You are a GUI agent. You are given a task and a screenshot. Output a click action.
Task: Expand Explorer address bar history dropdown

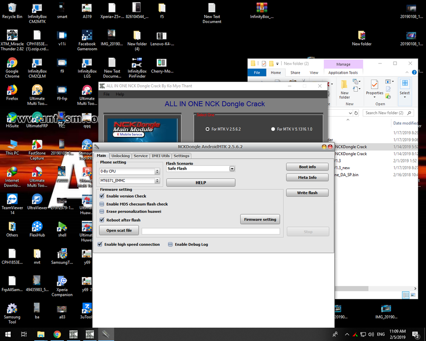[350, 113]
